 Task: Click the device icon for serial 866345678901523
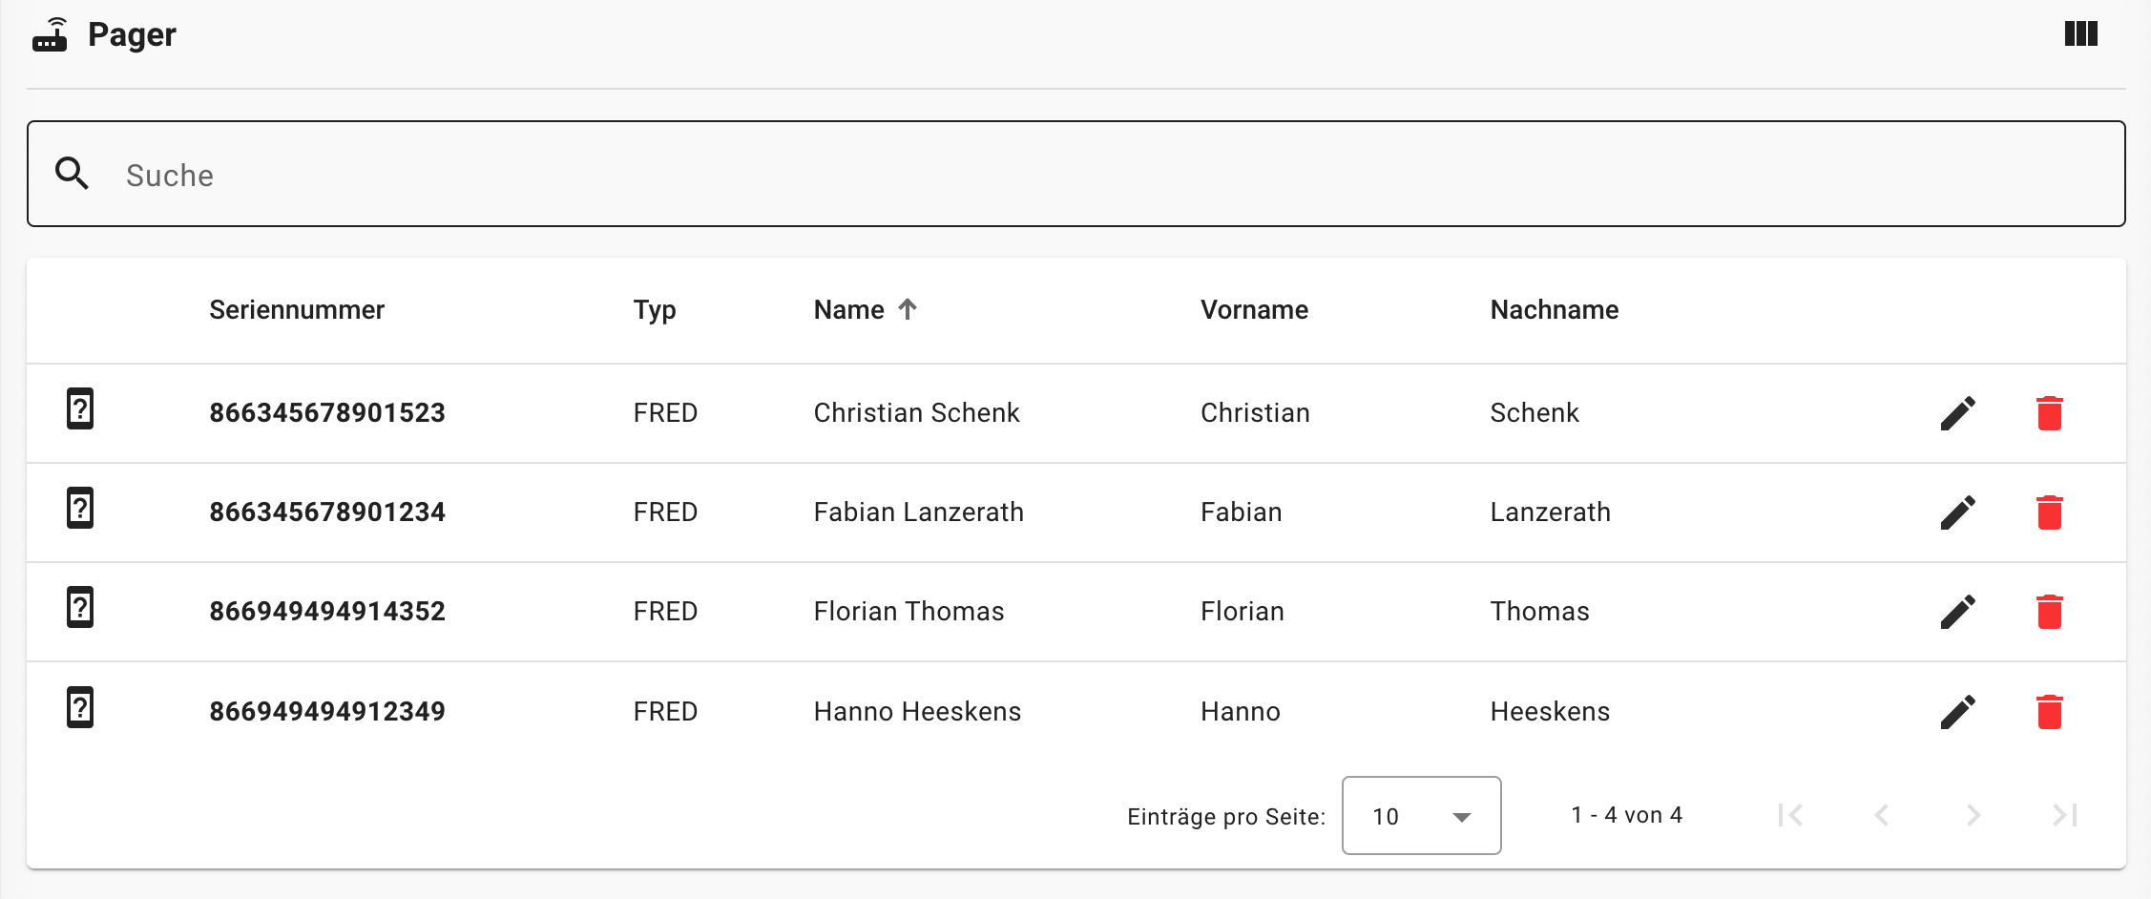(80, 409)
